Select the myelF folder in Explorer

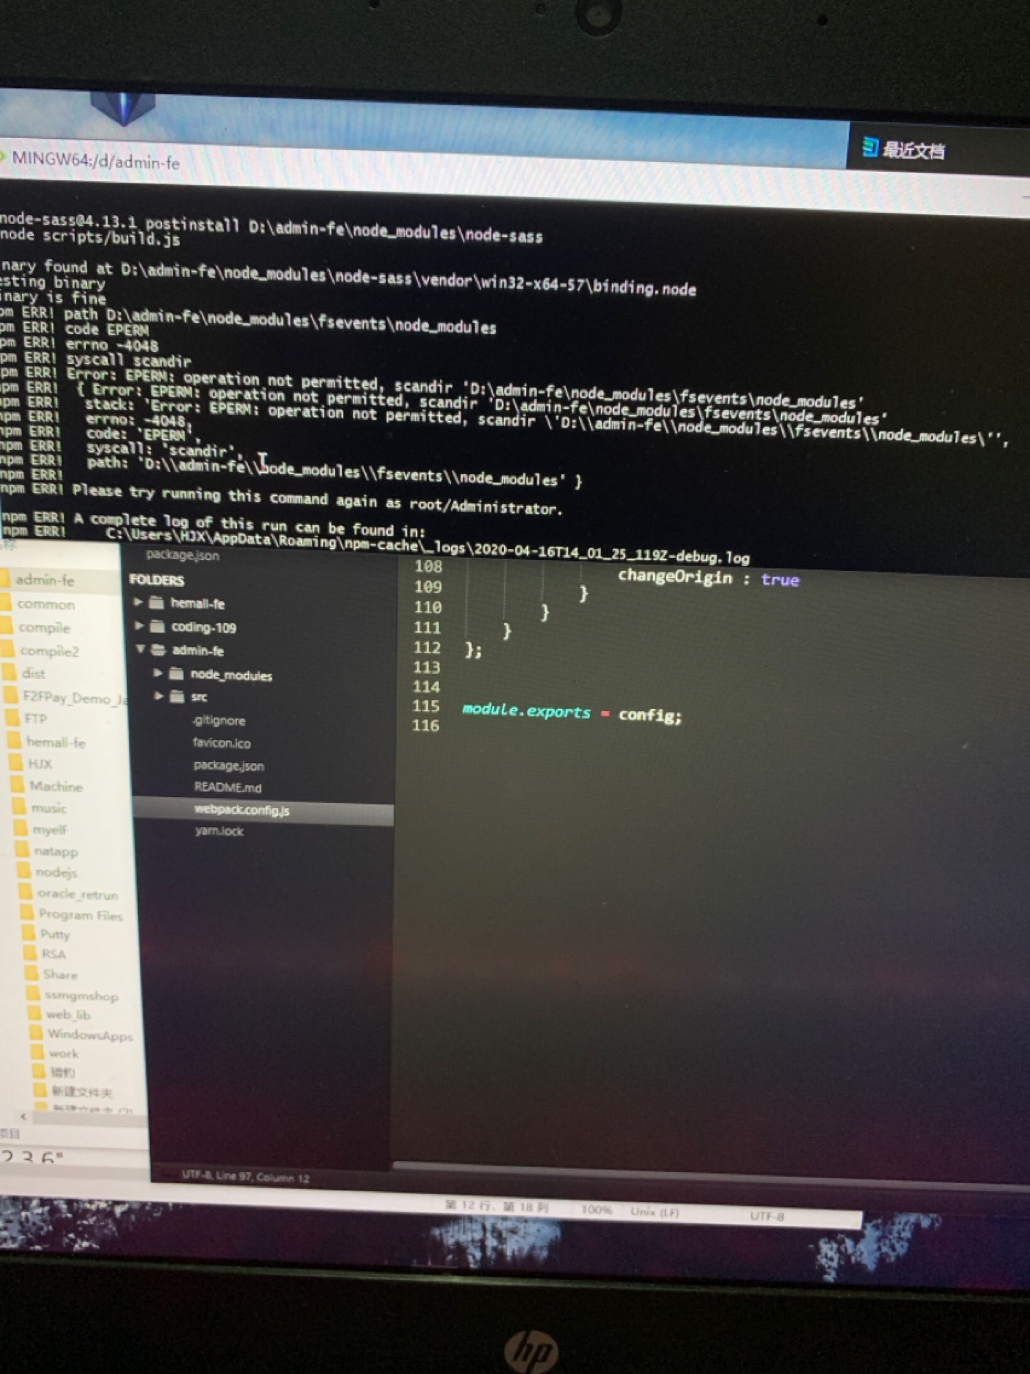pos(50,829)
